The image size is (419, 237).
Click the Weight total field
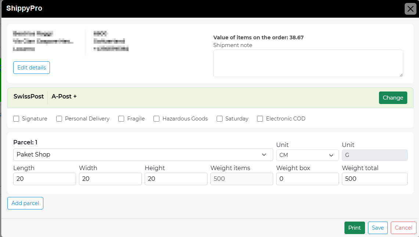(374, 179)
